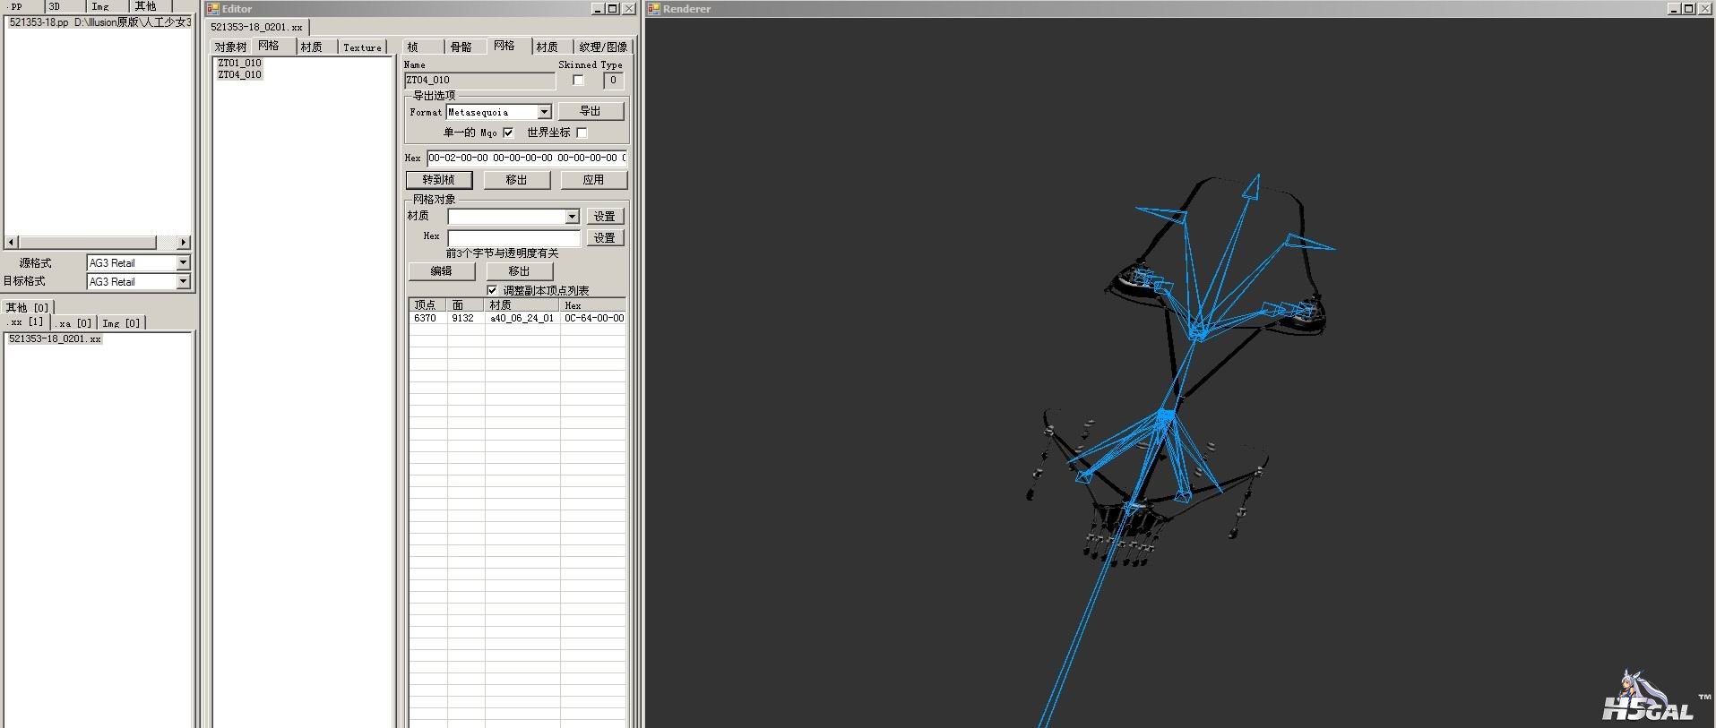Open the 纹理/图像 tab
Screen dimensions: 1716x728
[x=603, y=47]
